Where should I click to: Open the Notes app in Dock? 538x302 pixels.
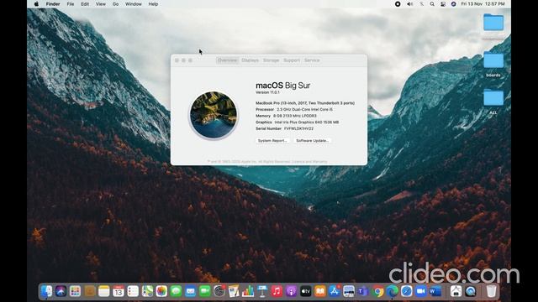103,291
